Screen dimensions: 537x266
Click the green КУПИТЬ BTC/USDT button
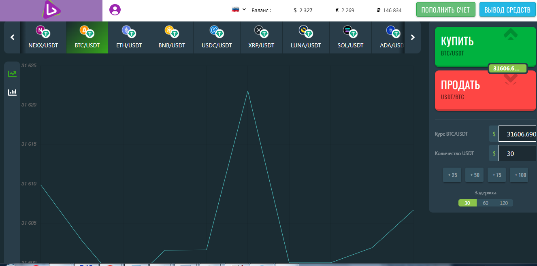(x=485, y=46)
